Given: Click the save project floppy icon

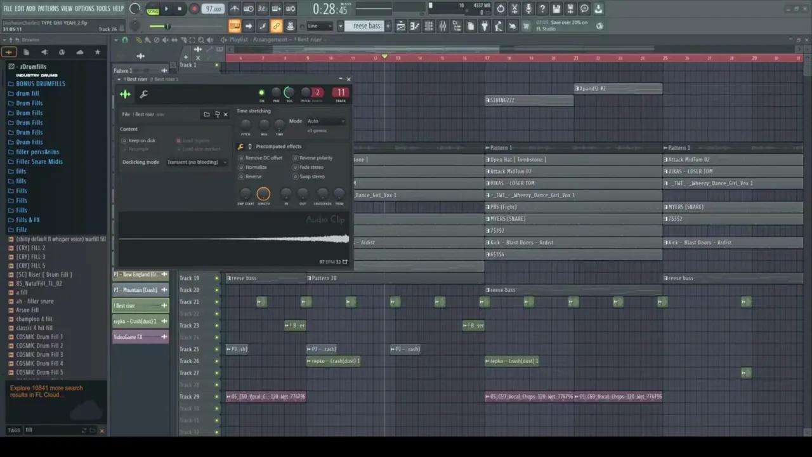Looking at the screenshot, I should point(556,9).
